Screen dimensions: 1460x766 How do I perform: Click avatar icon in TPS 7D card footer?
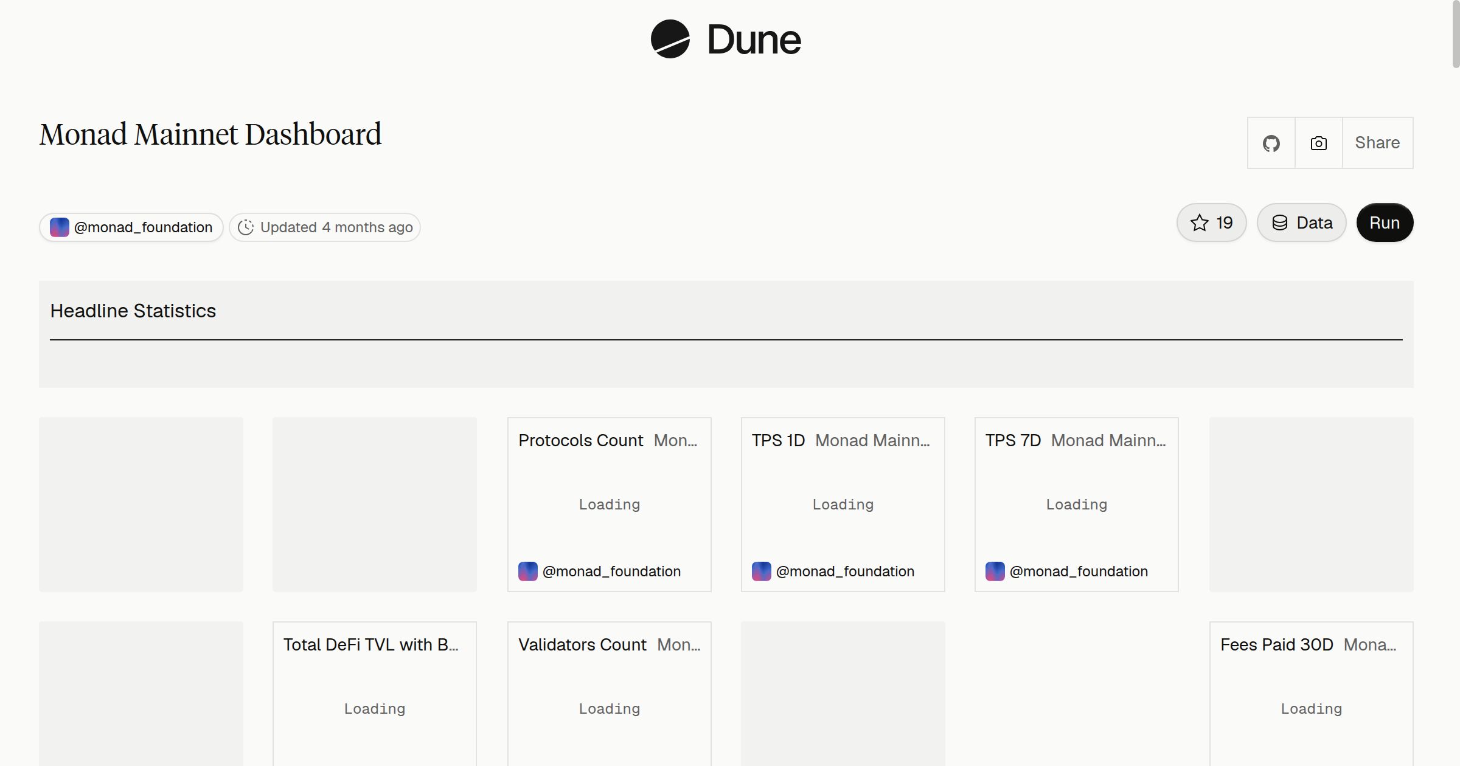(995, 571)
